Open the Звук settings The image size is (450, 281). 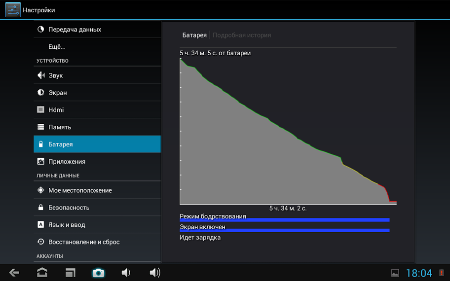97,75
